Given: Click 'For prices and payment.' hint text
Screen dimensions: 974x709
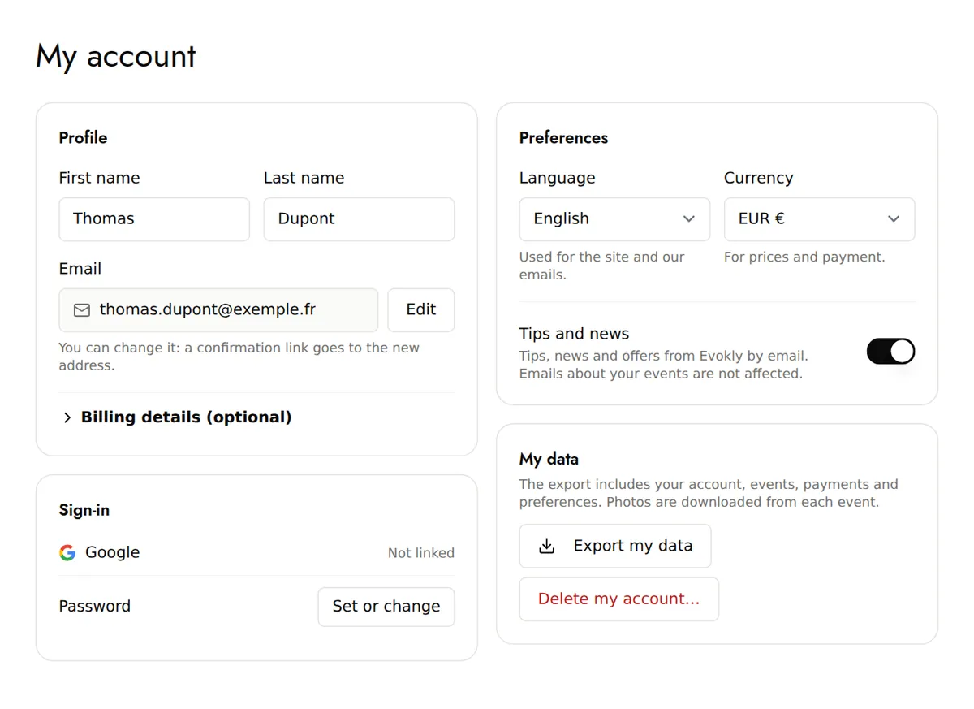Looking at the screenshot, I should click(804, 257).
